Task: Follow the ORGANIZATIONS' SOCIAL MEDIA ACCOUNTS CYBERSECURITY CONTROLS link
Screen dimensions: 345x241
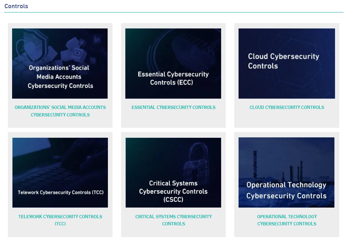Action: point(60,111)
